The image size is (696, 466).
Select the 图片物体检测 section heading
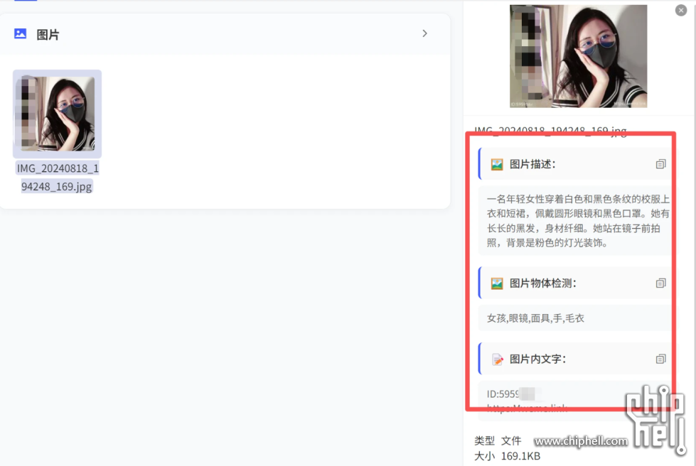pyautogui.click(x=543, y=283)
